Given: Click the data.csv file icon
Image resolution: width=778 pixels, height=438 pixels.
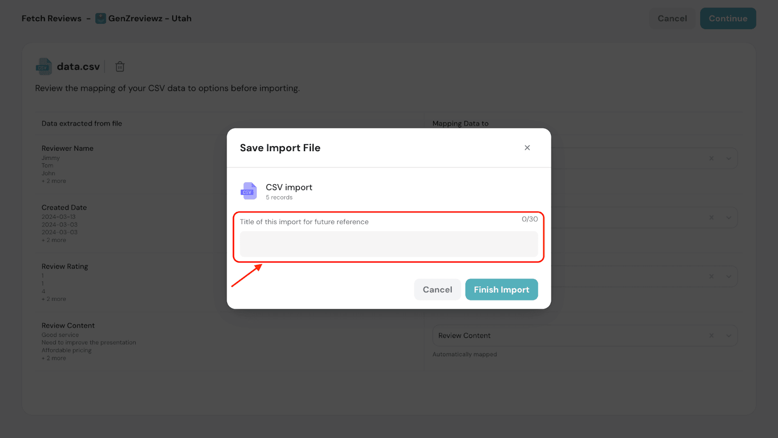Looking at the screenshot, I should tap(44, 67).
